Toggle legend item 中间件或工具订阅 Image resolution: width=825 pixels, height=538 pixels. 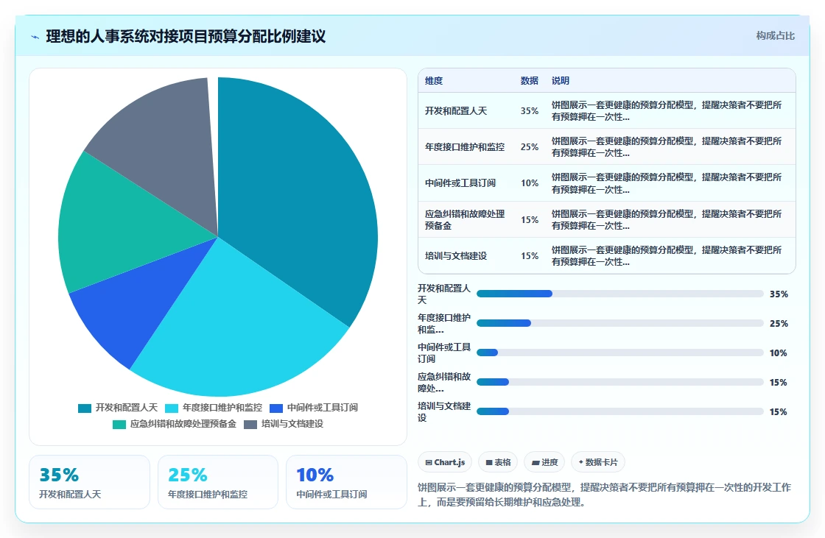coord(314,408)
